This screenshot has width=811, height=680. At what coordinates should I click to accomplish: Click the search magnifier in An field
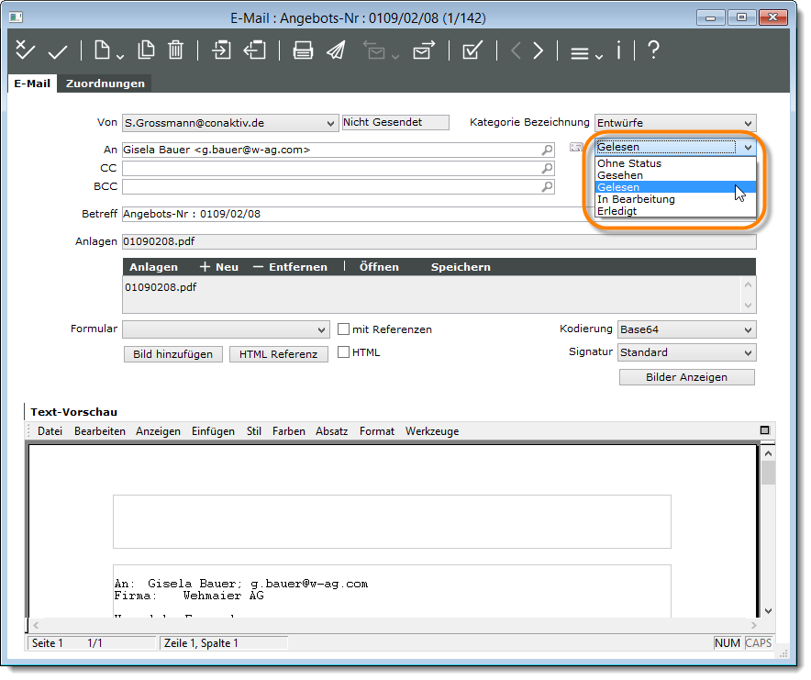click(x=547, y=150)
